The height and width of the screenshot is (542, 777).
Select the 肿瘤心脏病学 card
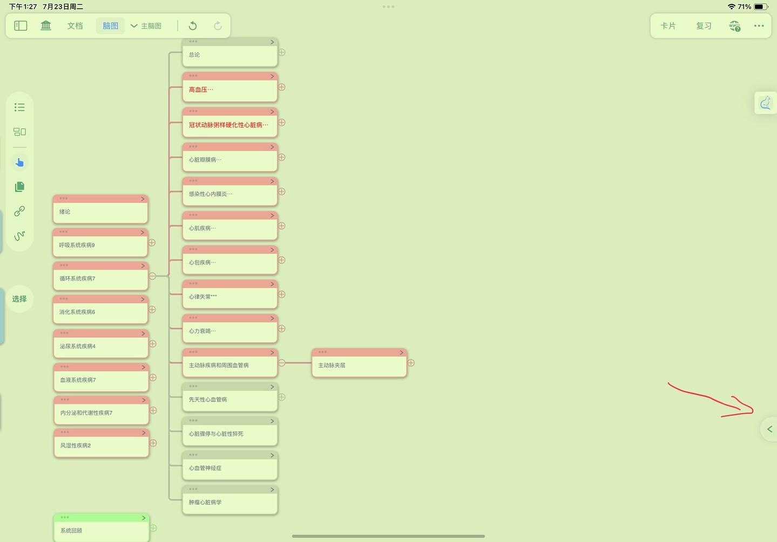[x=230, y=500]
